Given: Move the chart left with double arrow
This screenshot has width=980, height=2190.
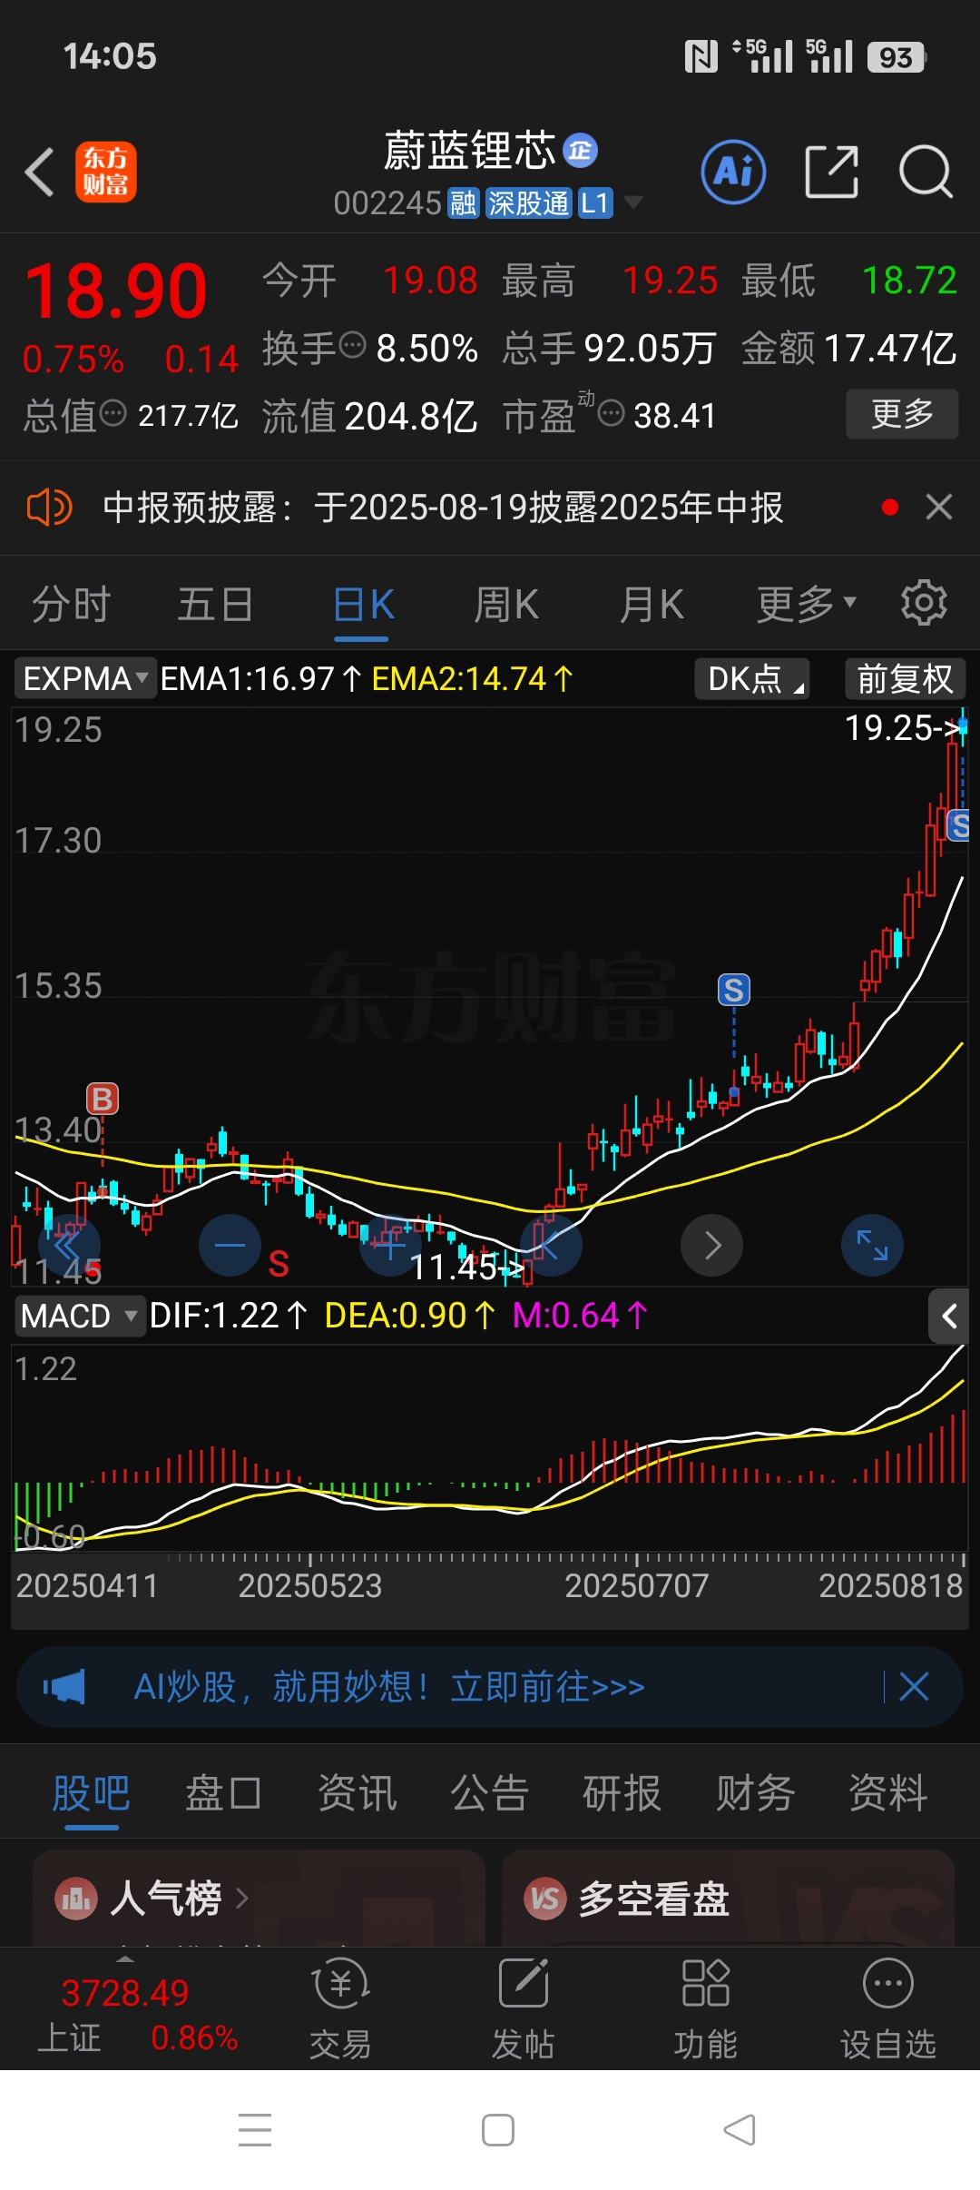Looking at the screenshot, I should click(69, 1246).
